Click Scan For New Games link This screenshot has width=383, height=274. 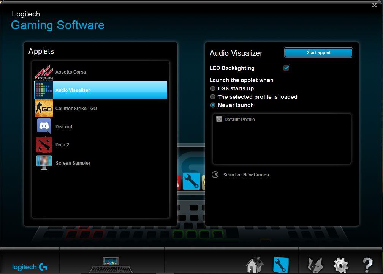246,175
